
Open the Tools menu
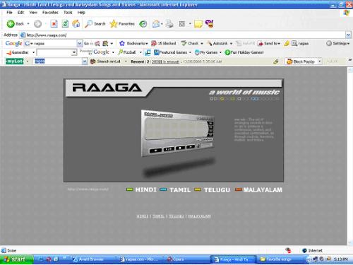click(68, 13)
